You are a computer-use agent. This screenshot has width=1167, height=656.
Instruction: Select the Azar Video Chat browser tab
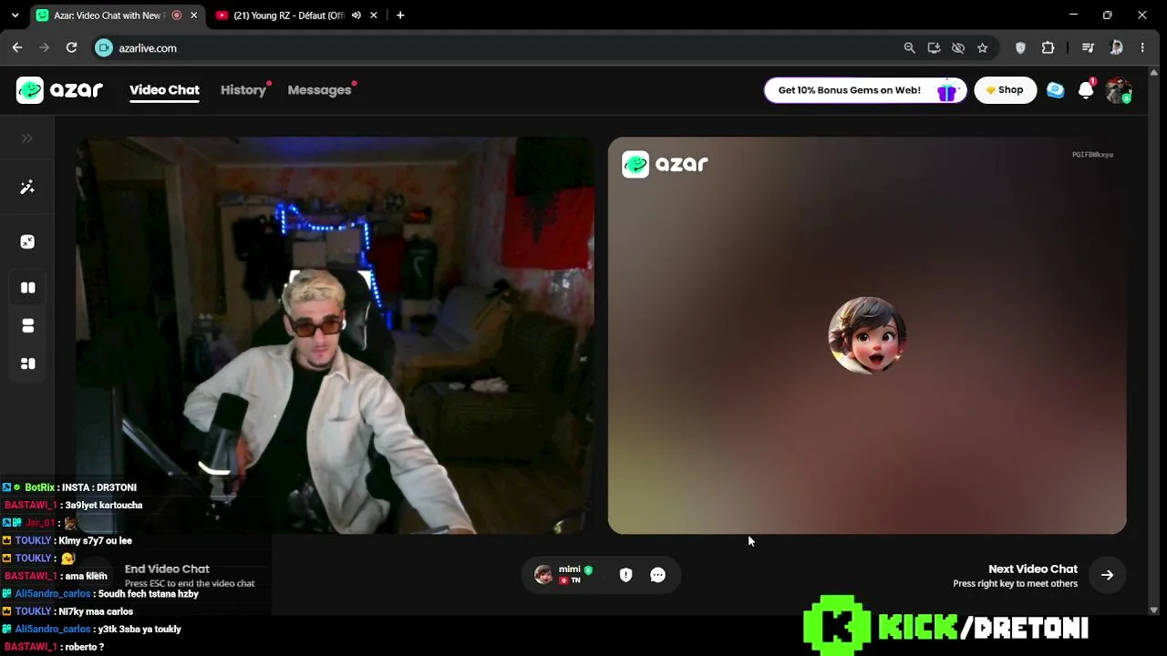tap(117, 15)
